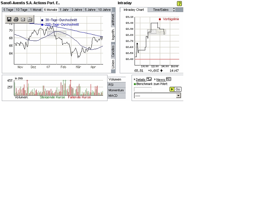
Task: Print the chart using the printer icon
Action: [16, 19]
